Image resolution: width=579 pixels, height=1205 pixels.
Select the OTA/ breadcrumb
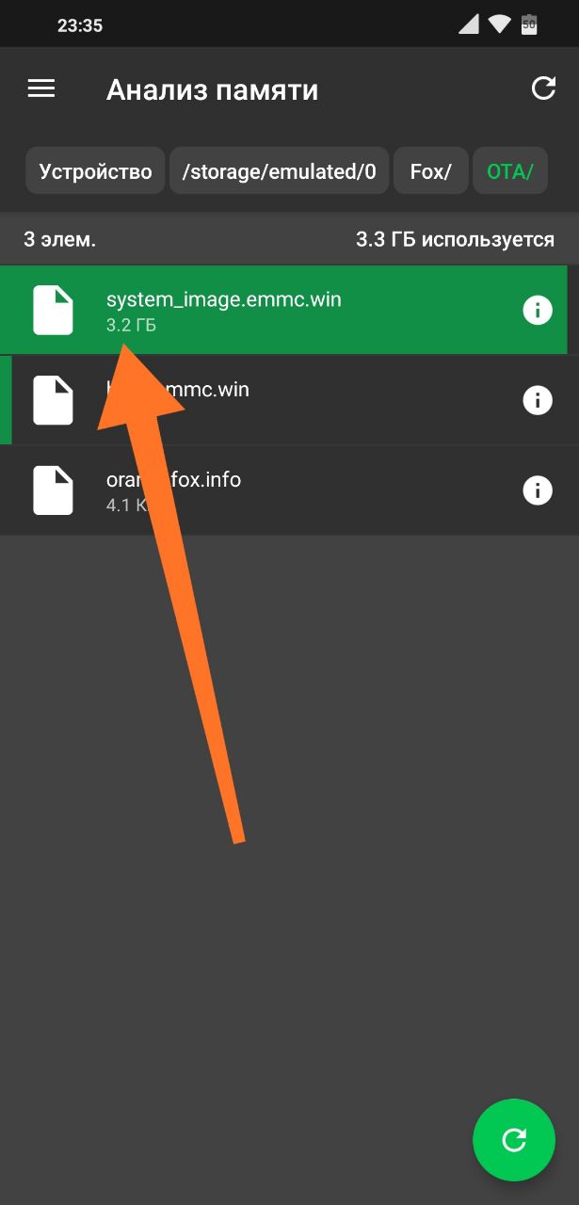coord(510,171)
